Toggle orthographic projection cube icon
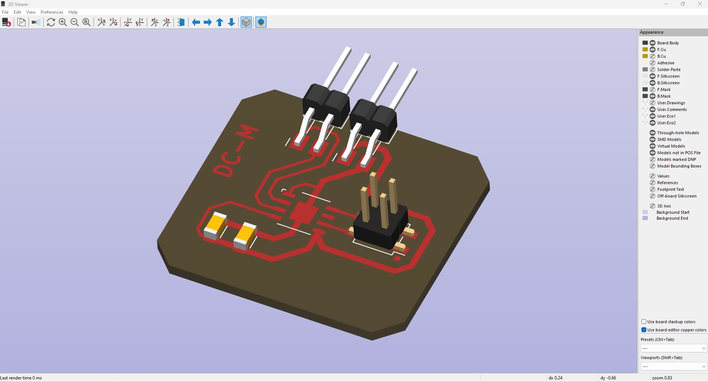 [246, 22]
